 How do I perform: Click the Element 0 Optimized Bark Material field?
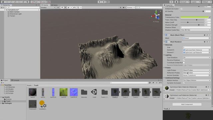[x=197, y=50]
